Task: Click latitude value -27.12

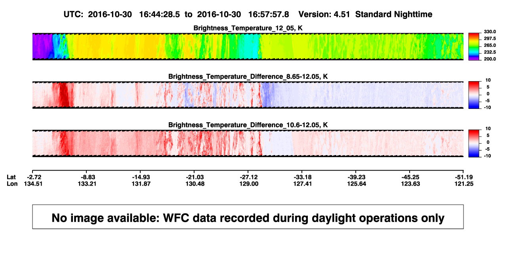Action: [248, 177]
